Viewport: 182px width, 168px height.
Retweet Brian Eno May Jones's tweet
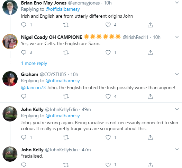point(66,25)
